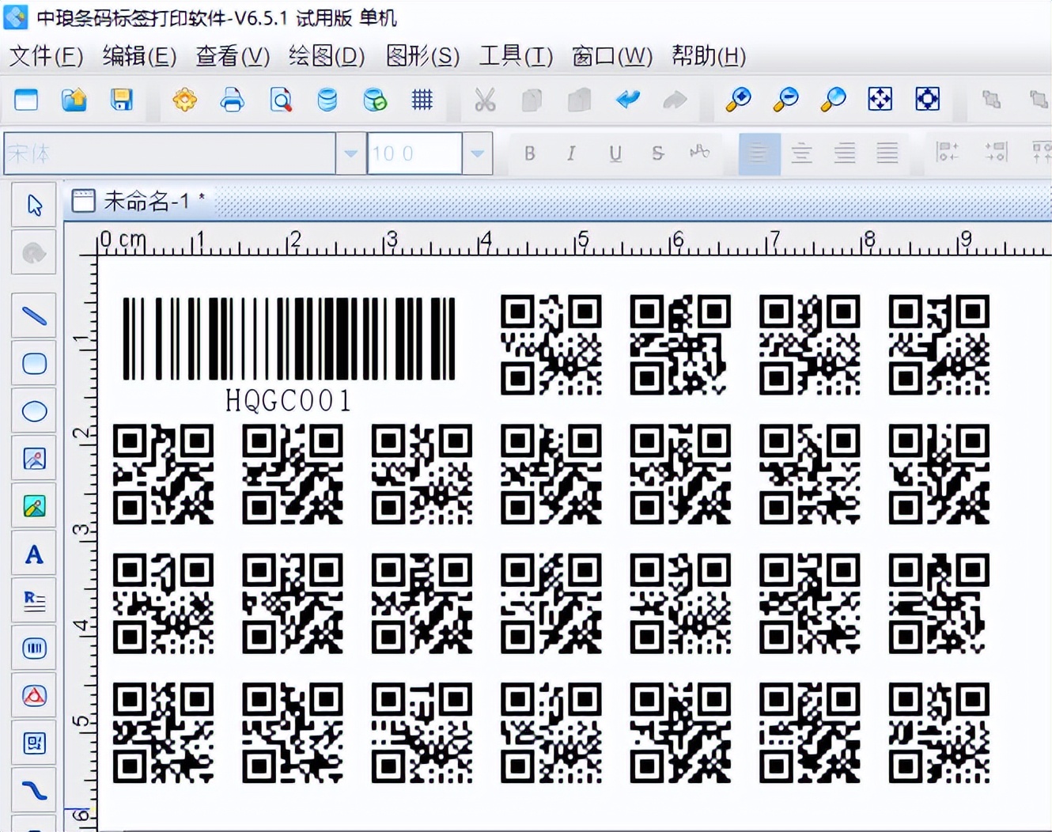The image size is (1052, 832).
Task: Expand the font name dropdown arrow
Action: click(350, 153)
